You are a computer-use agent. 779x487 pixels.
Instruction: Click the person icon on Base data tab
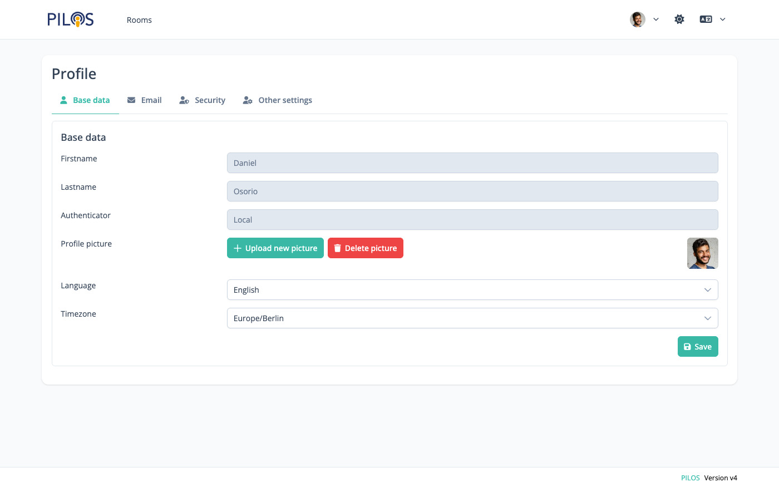63,100
